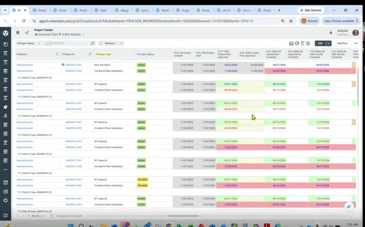365x227 pixels.
Task: Click the Chrome icon on the taskbar
Action: tap(169, 225)
